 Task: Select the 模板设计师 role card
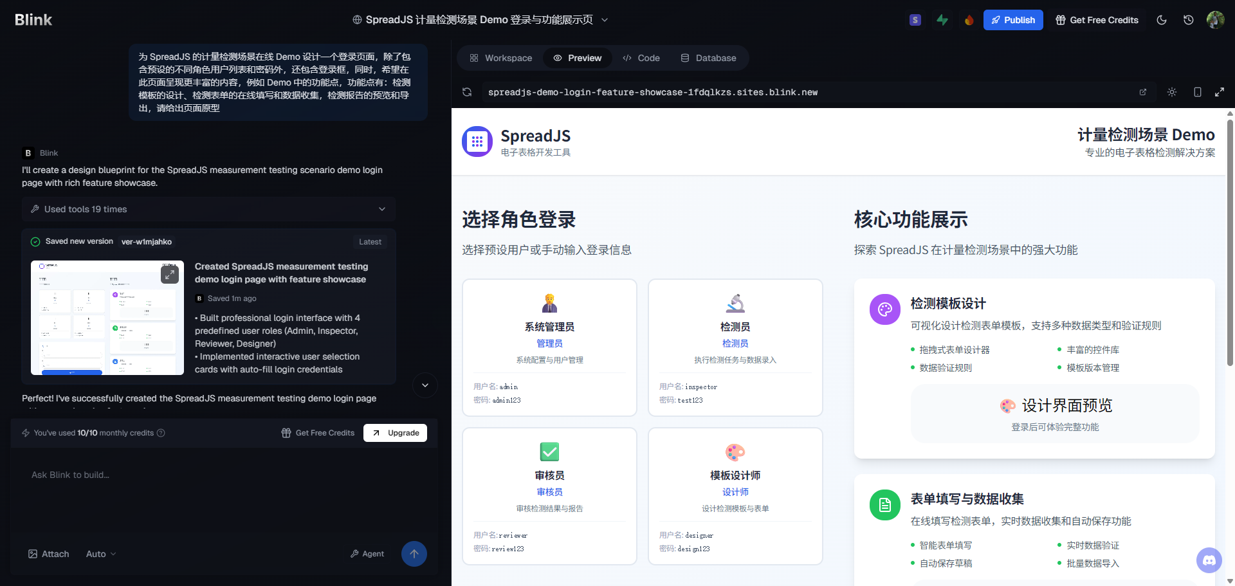click(x=735, y=496)
